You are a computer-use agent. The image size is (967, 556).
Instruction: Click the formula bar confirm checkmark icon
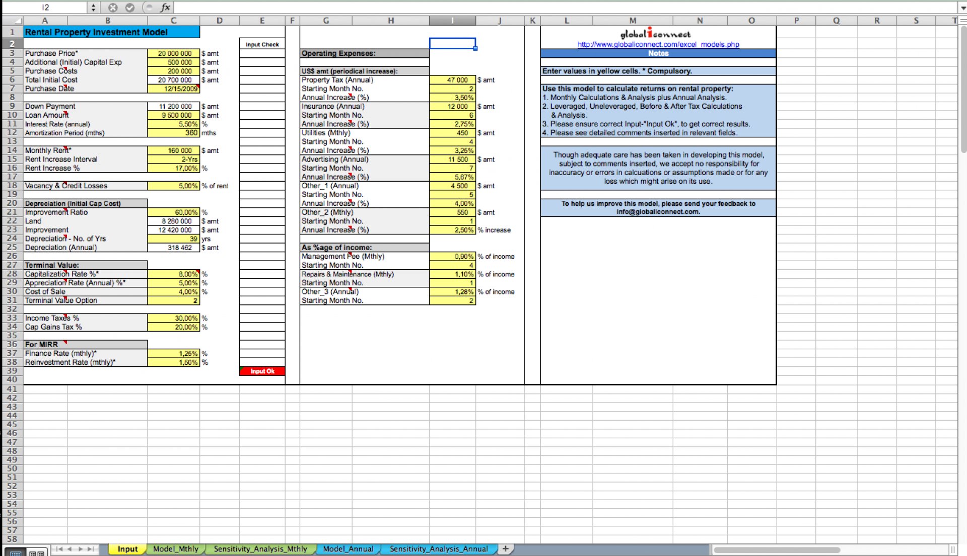[x=129, y=8]
